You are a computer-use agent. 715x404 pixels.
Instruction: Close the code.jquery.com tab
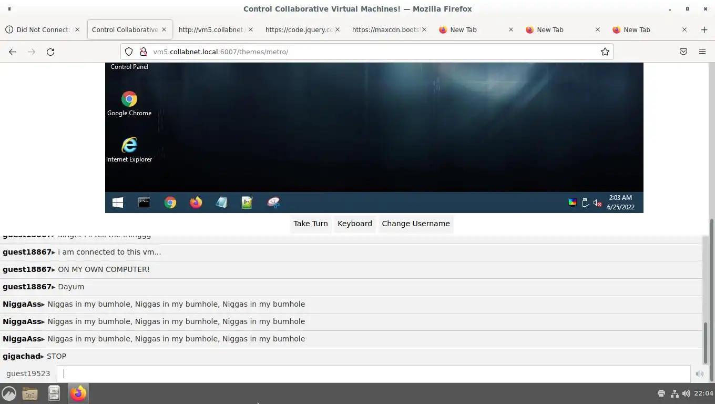(x=338, y=29)
